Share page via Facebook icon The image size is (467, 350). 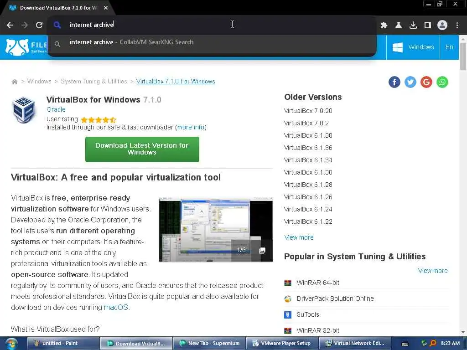[394, 82]
